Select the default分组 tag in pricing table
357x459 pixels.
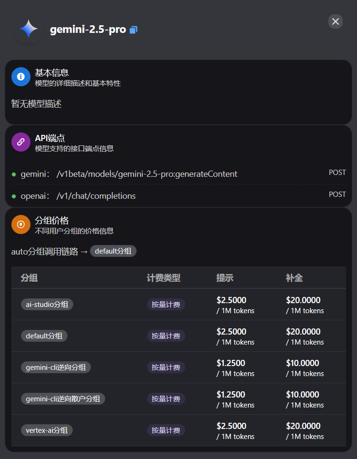(x=44, y=336)
